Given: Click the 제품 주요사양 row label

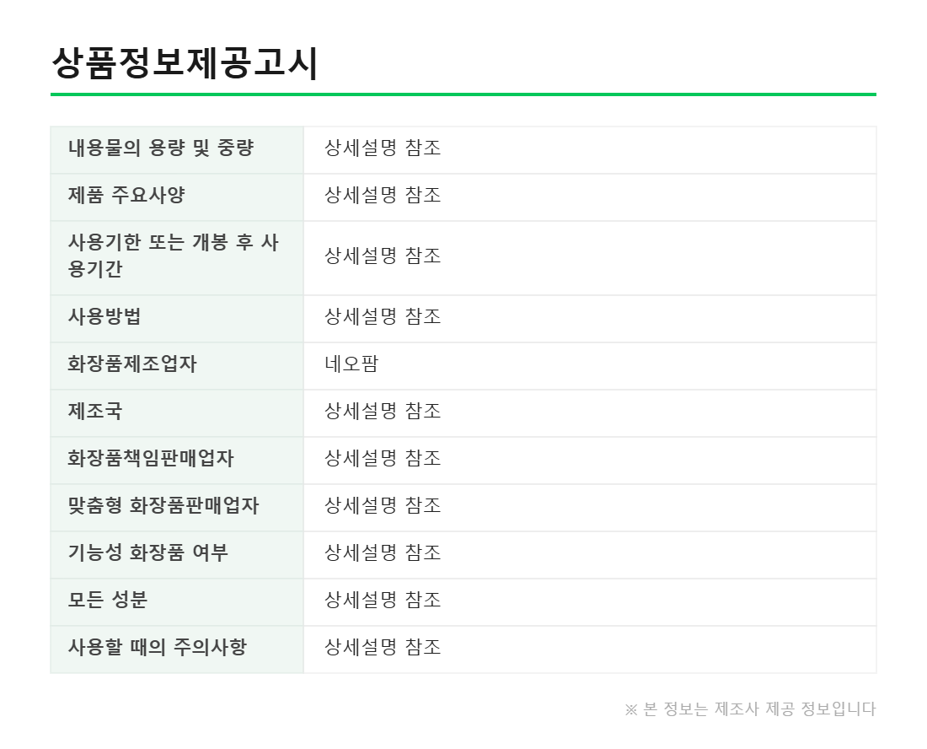Looking at the screenshot, I should [x=126, y=195].
